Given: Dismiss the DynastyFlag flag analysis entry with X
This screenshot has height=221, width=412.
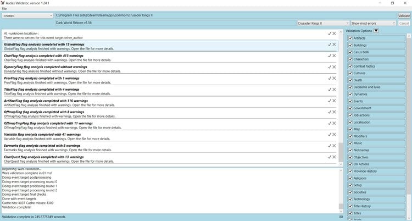Looking at the screenshot, I should click(x=334, y=67).
